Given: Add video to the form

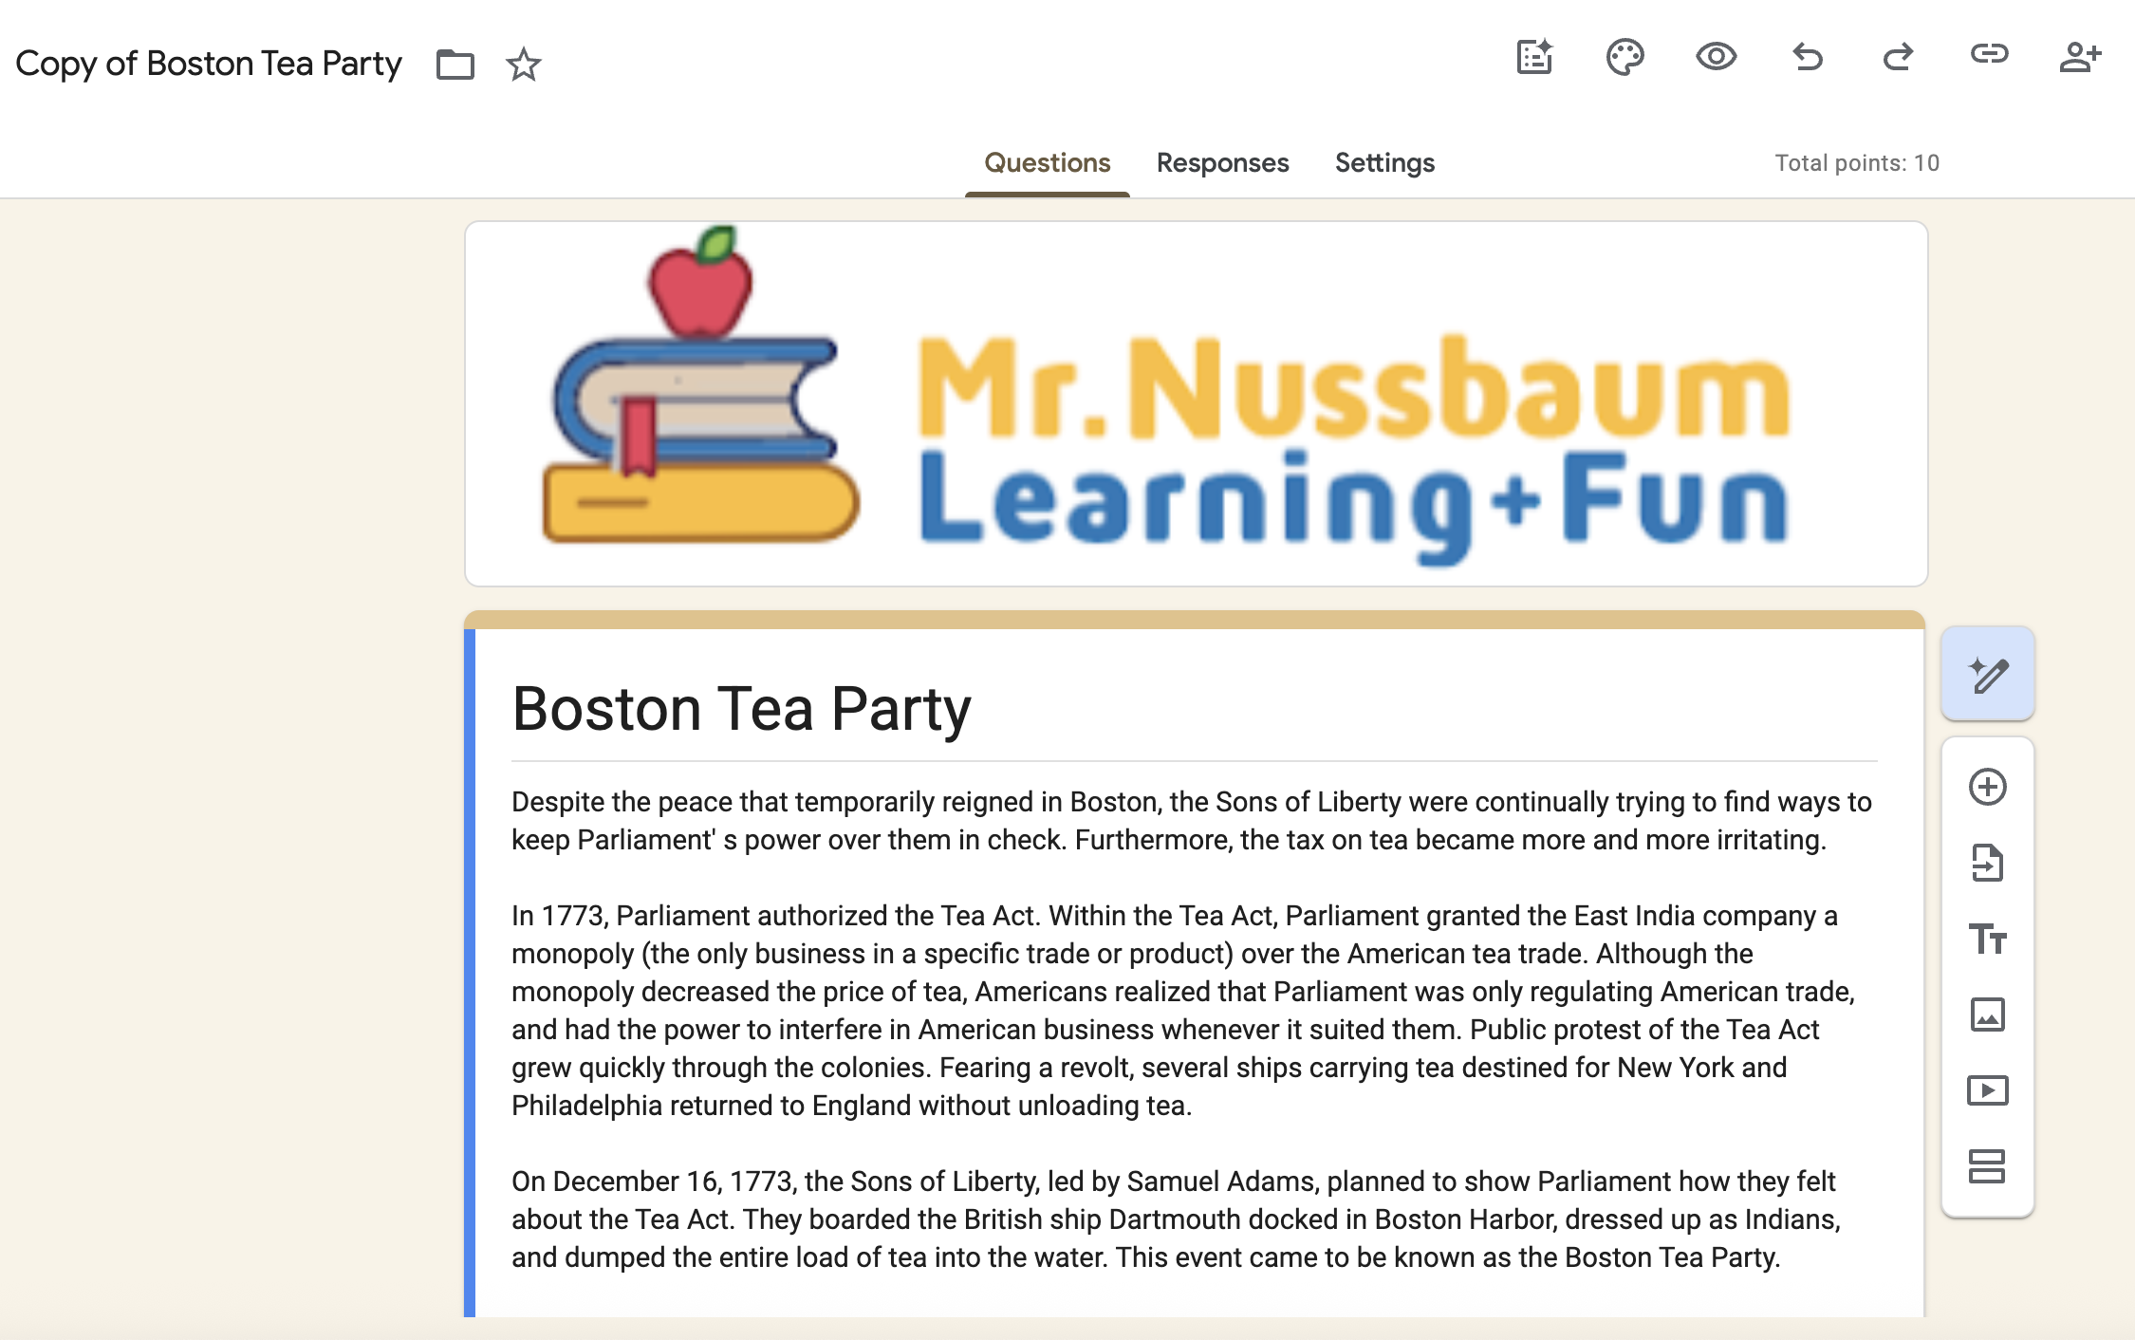Looking at the screenshot, I should click(1987, 1090).
